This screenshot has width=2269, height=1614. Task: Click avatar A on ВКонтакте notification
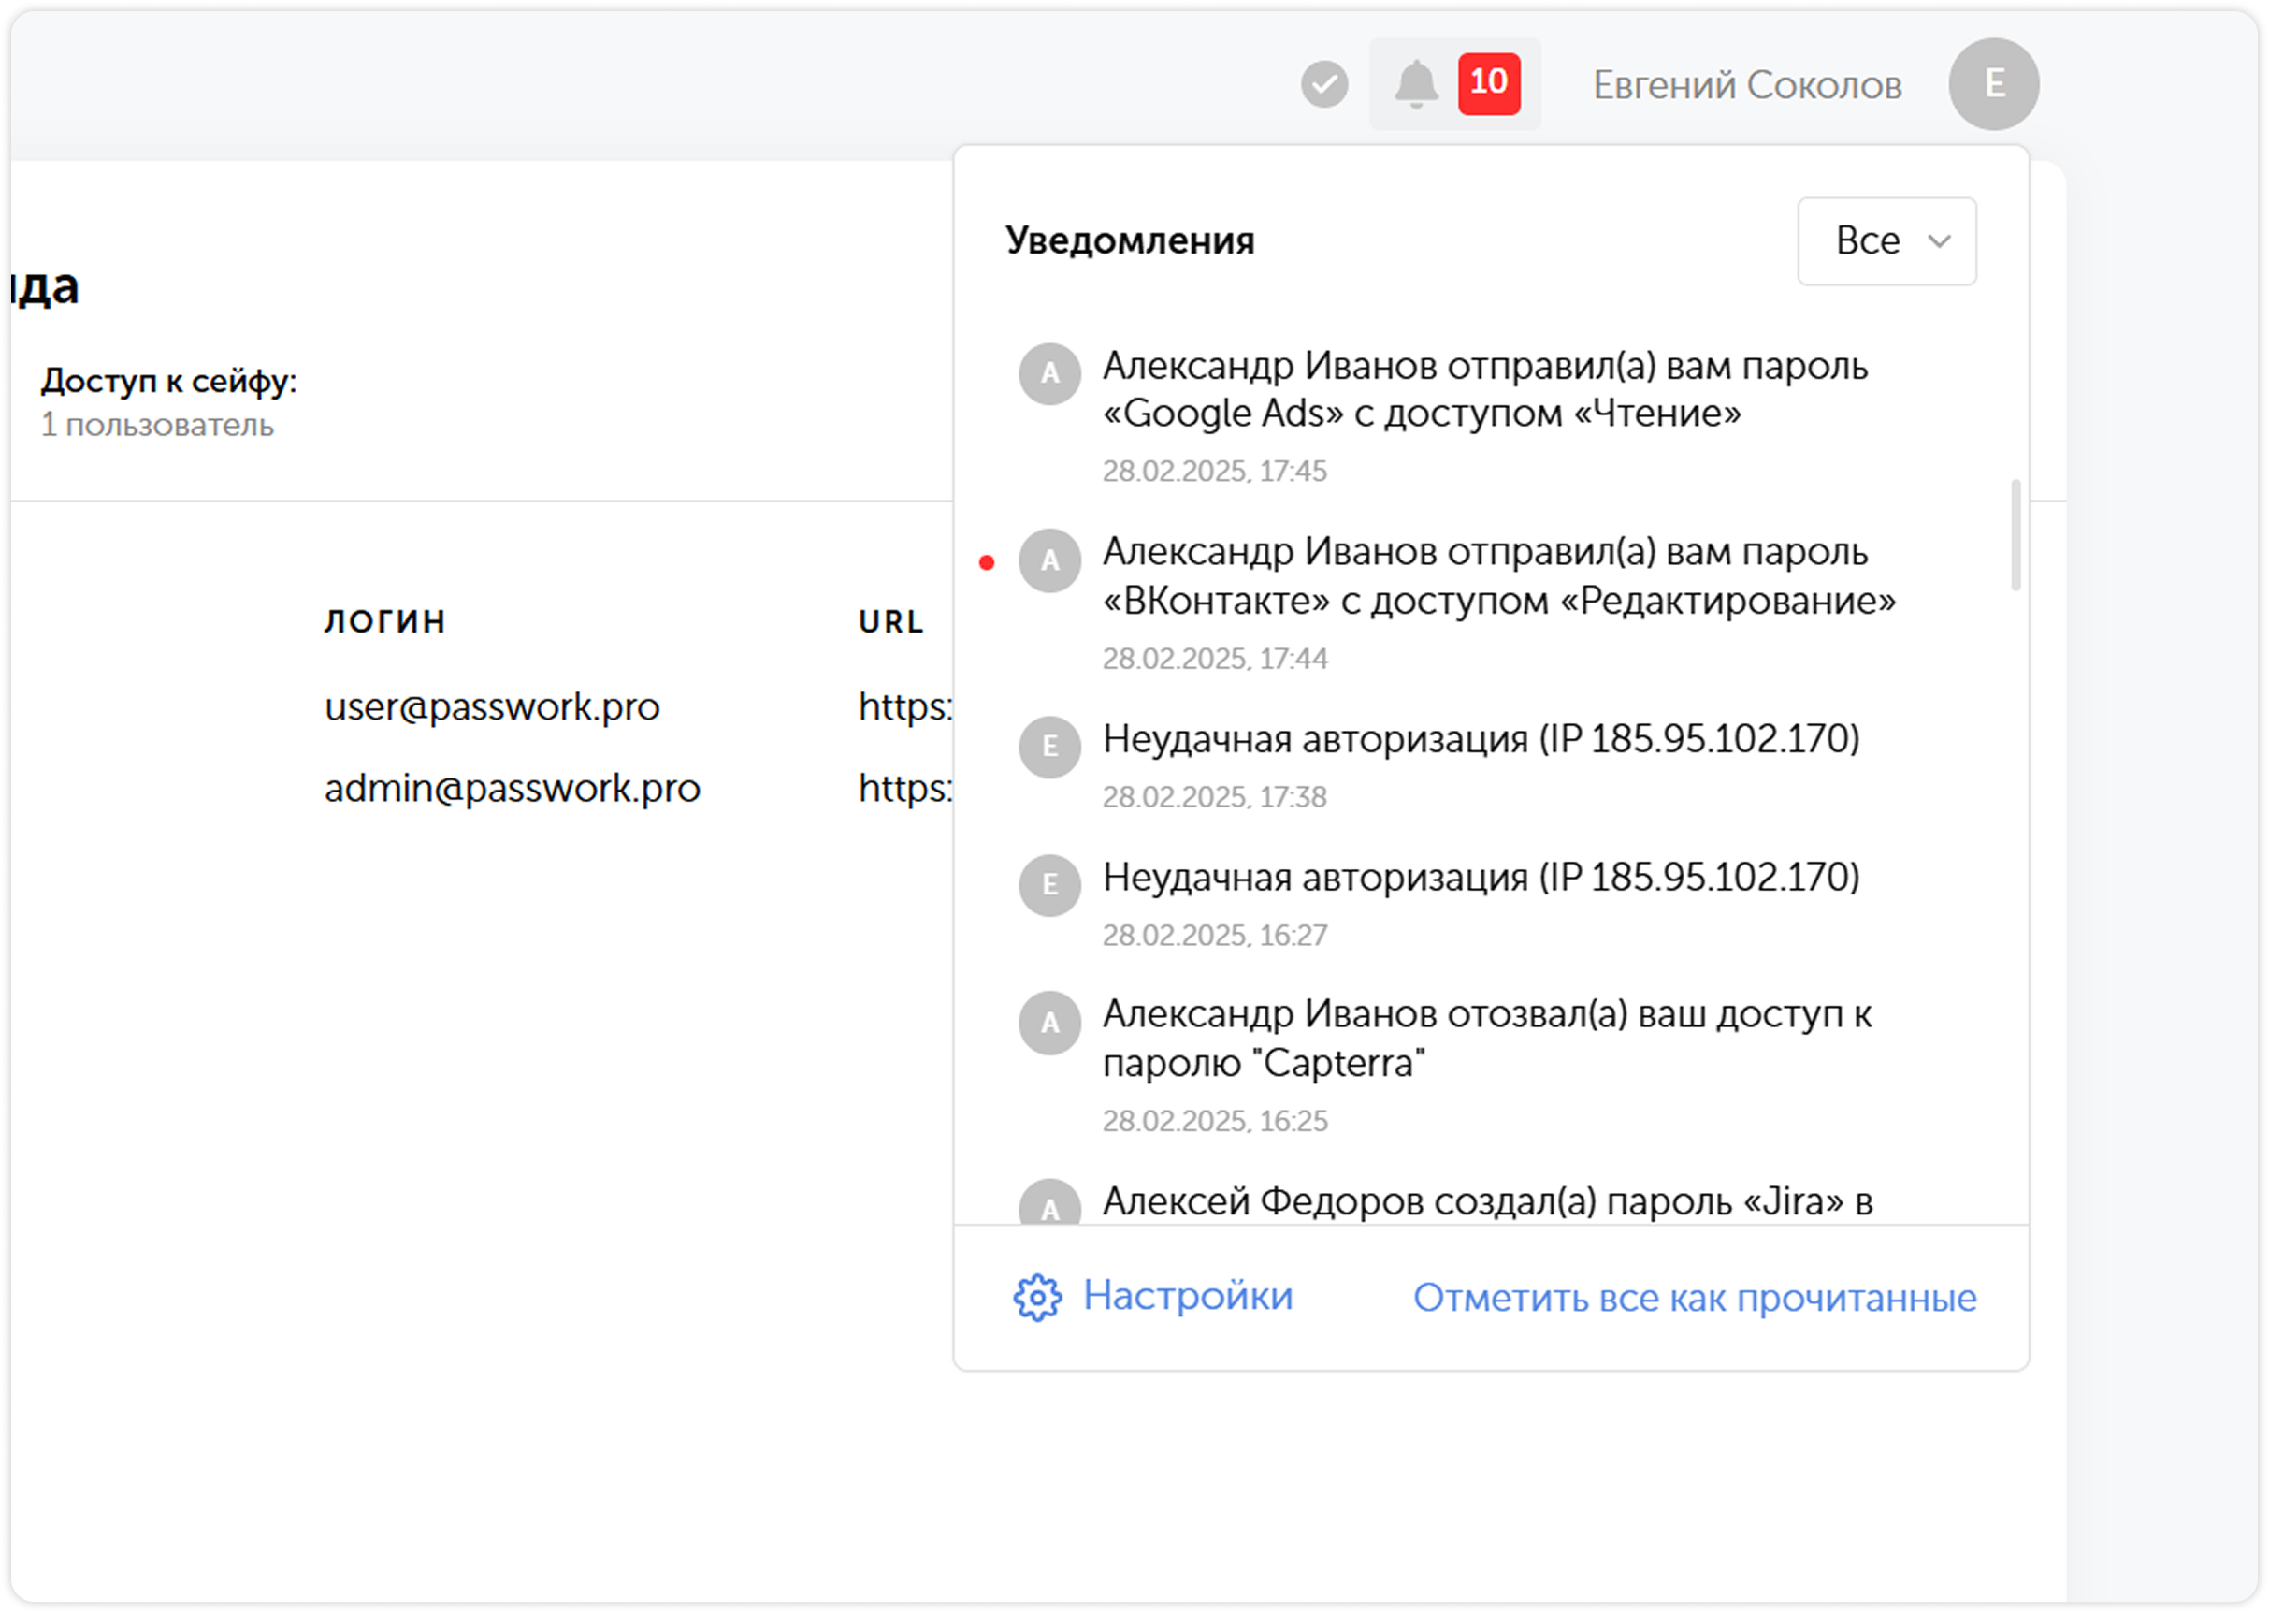tap(1049, 560)
